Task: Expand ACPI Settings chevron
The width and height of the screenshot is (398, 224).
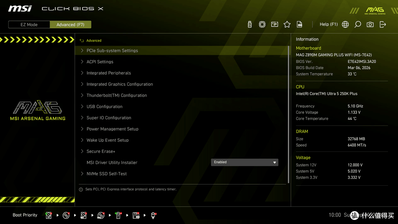Action: pyautogui.click(x=82, y=62)
